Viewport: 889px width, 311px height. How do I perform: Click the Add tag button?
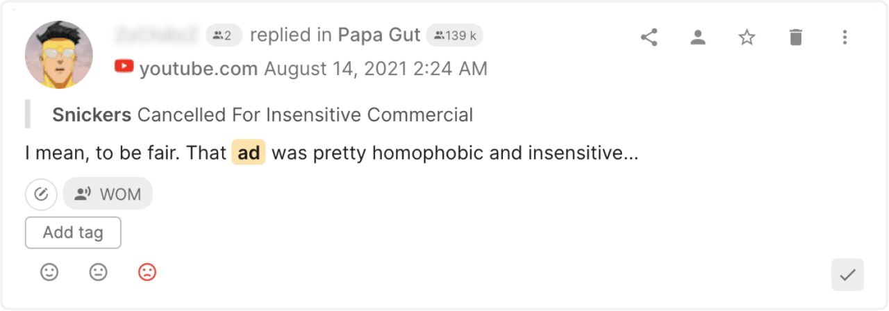pyautogui.click(x=73, y=233)
